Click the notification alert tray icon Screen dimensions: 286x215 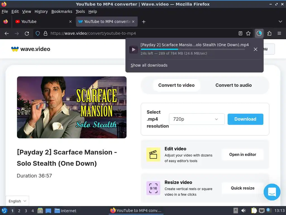pos(268,210)
